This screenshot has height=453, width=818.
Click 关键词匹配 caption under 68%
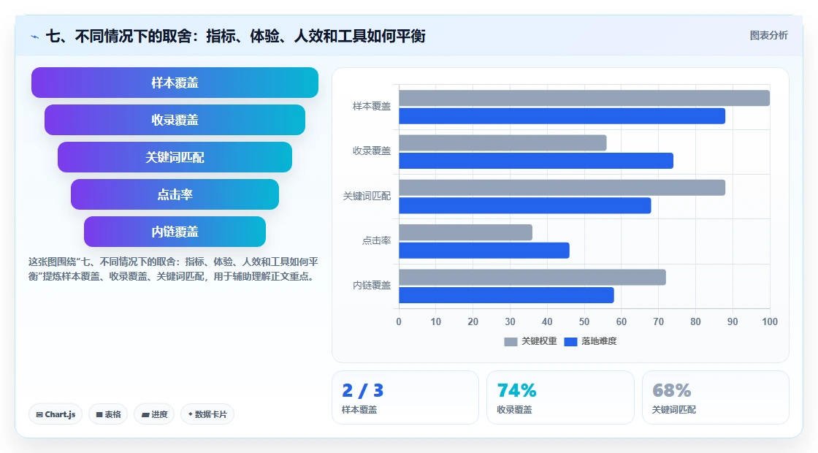[674, 410]
